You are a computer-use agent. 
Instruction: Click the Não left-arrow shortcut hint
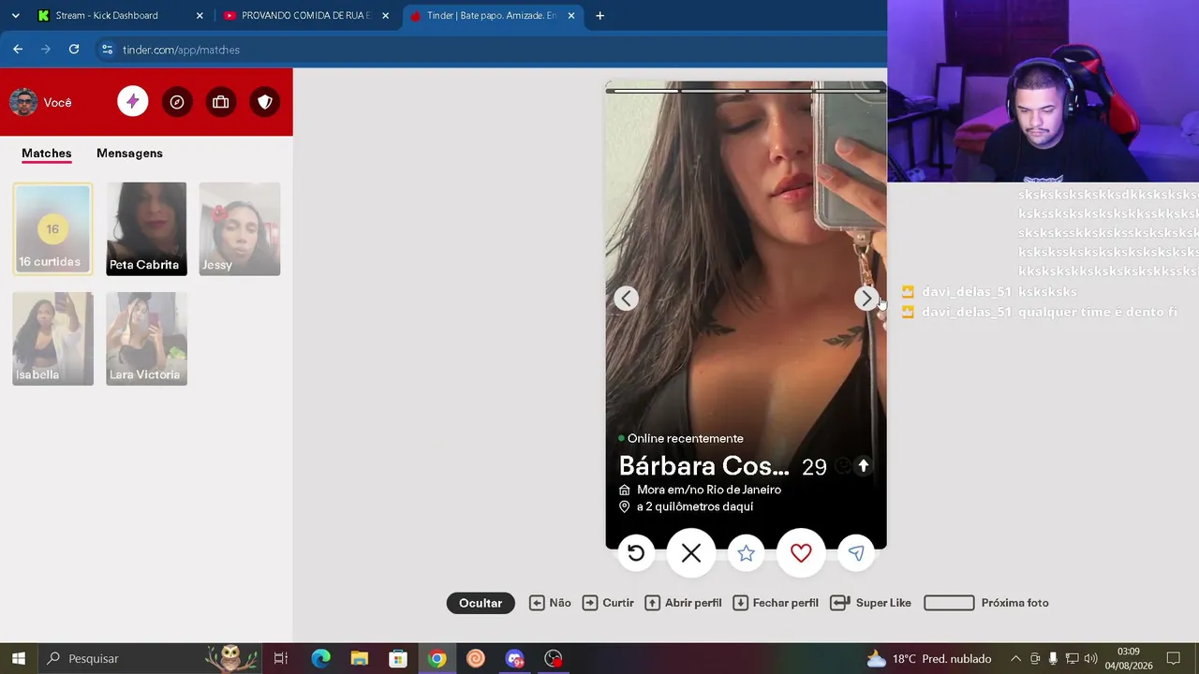(550, 603)
